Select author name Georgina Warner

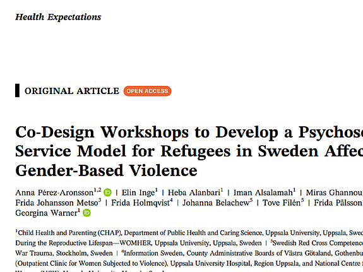pos(46,213)
